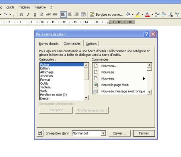Toggle italic with the I button

tap(28, 14)
